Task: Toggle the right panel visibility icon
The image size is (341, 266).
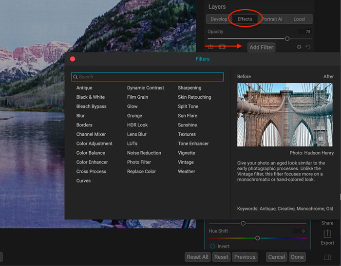Action: point(327,257)
